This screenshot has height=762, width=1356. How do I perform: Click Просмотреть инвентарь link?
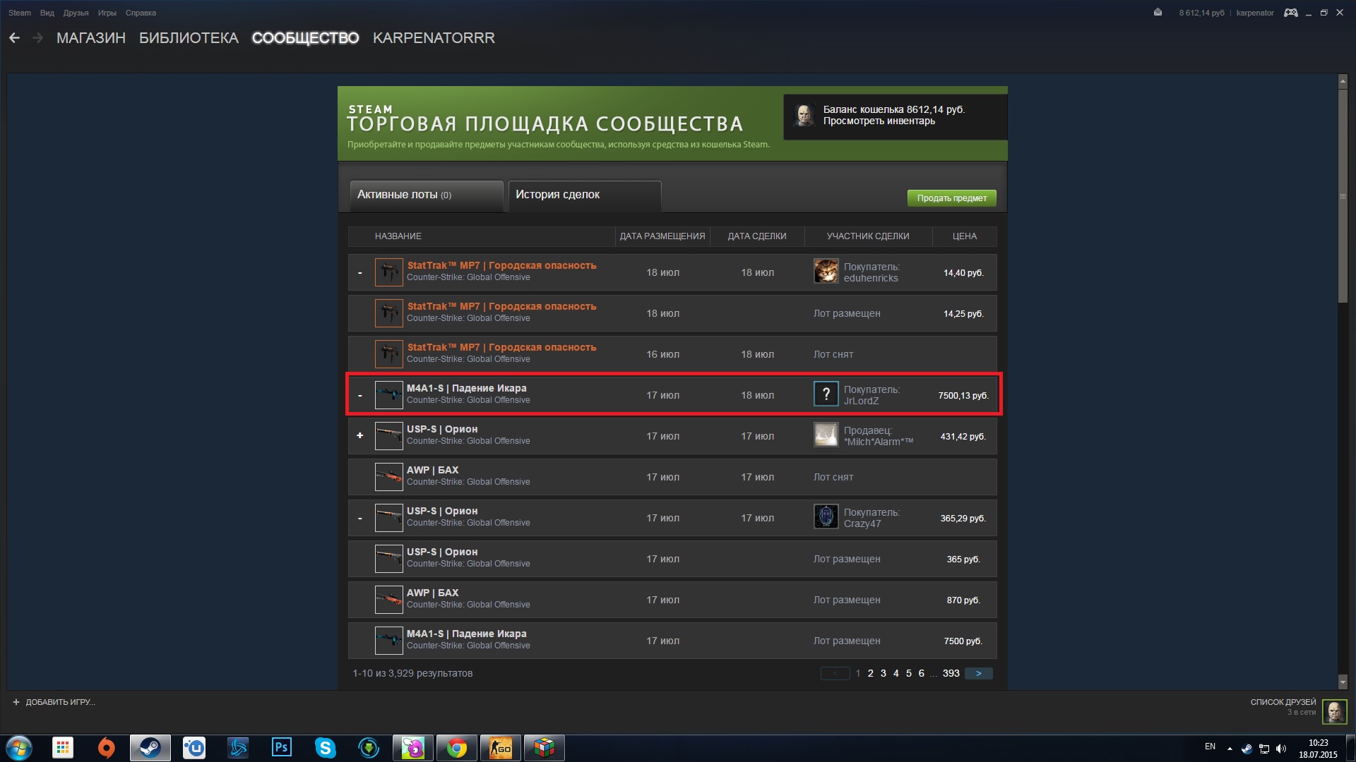879,121
